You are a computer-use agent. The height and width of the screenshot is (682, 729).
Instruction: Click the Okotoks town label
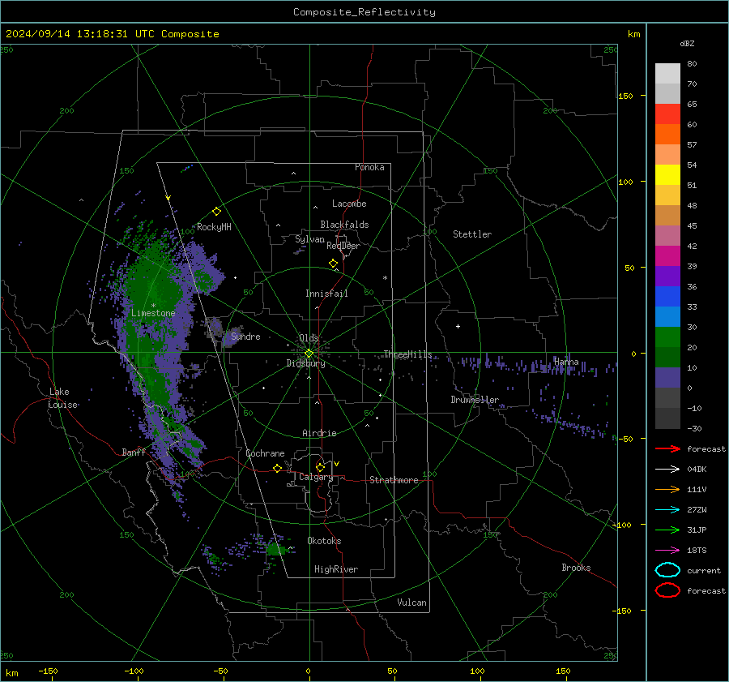pyautogui.click(x=324, y=541)
